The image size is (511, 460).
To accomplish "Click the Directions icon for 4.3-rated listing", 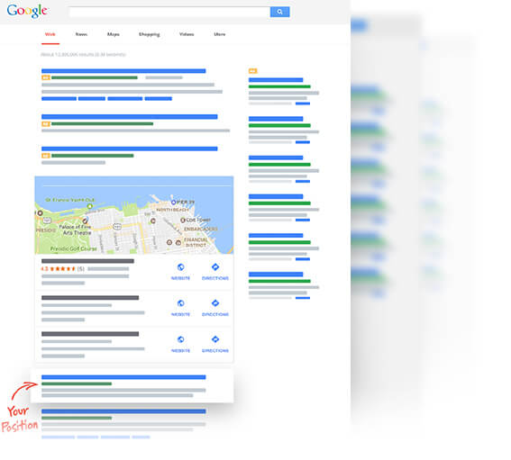I will [x=215, y=267].
